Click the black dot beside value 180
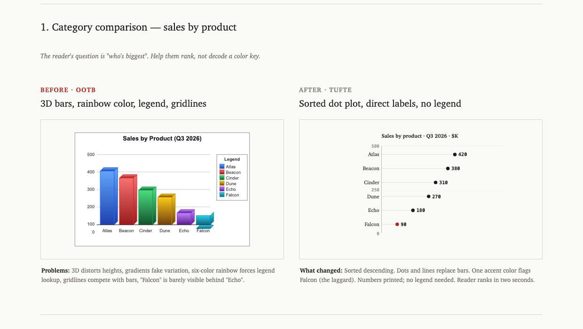 pyautogui.click(x=413, y=210)
